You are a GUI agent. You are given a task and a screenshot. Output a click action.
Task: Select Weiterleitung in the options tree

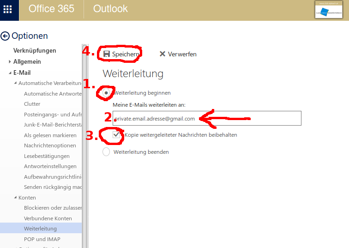[41, 229]
